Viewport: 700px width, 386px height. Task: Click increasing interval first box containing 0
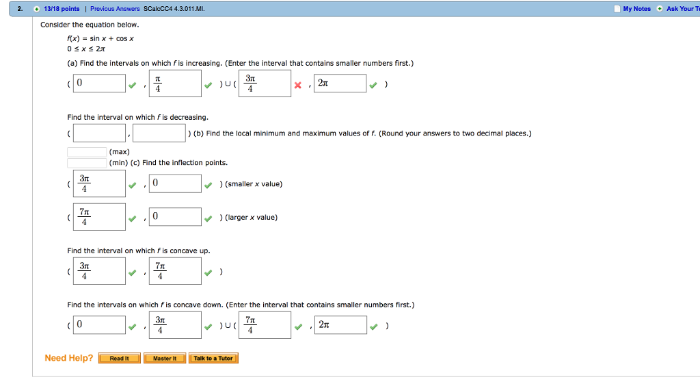coord(99,83)
